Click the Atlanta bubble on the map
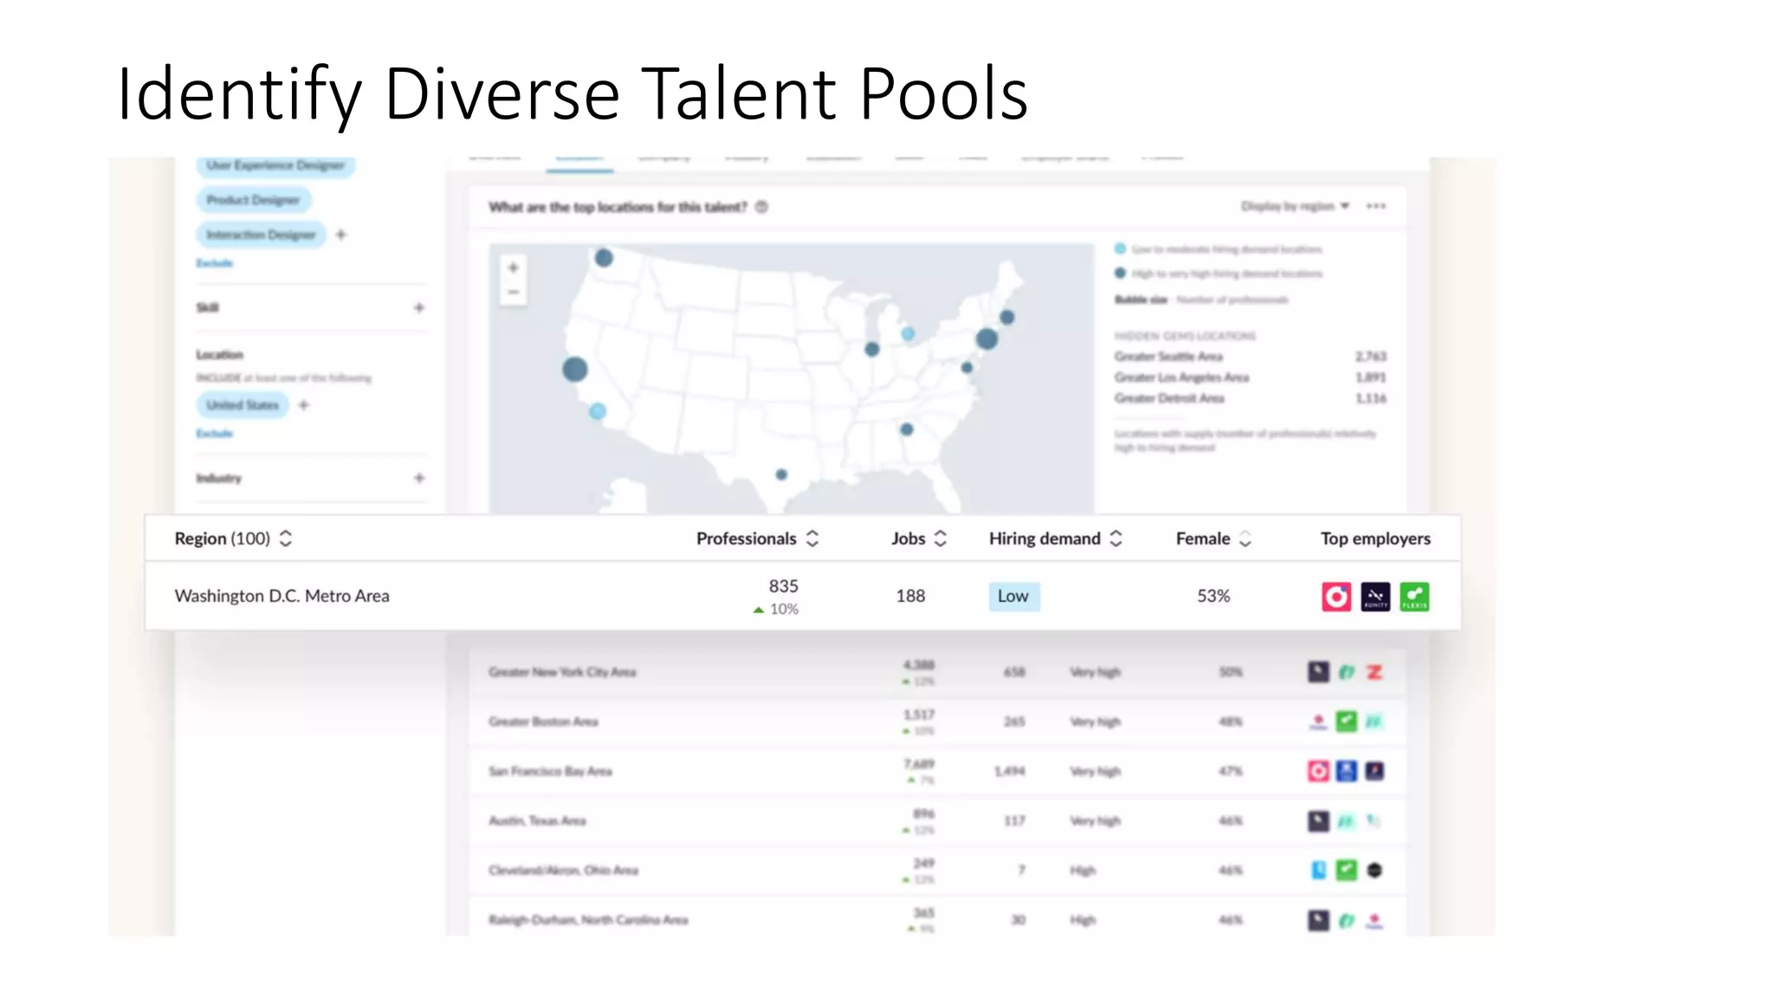The image size is (1774, 997). [x=907, y=429]
